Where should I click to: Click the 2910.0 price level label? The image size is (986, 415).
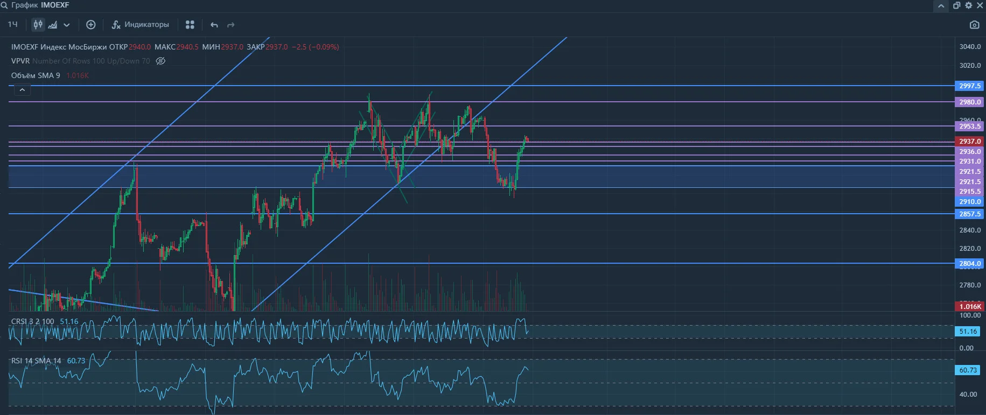970,202
